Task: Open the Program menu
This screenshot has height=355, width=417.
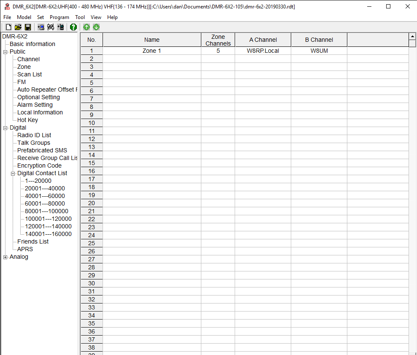Action: point(59,17)
